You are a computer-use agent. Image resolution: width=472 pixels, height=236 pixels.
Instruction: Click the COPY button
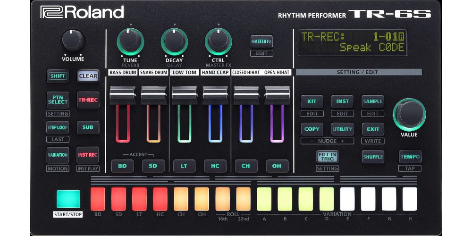point(312,129)
